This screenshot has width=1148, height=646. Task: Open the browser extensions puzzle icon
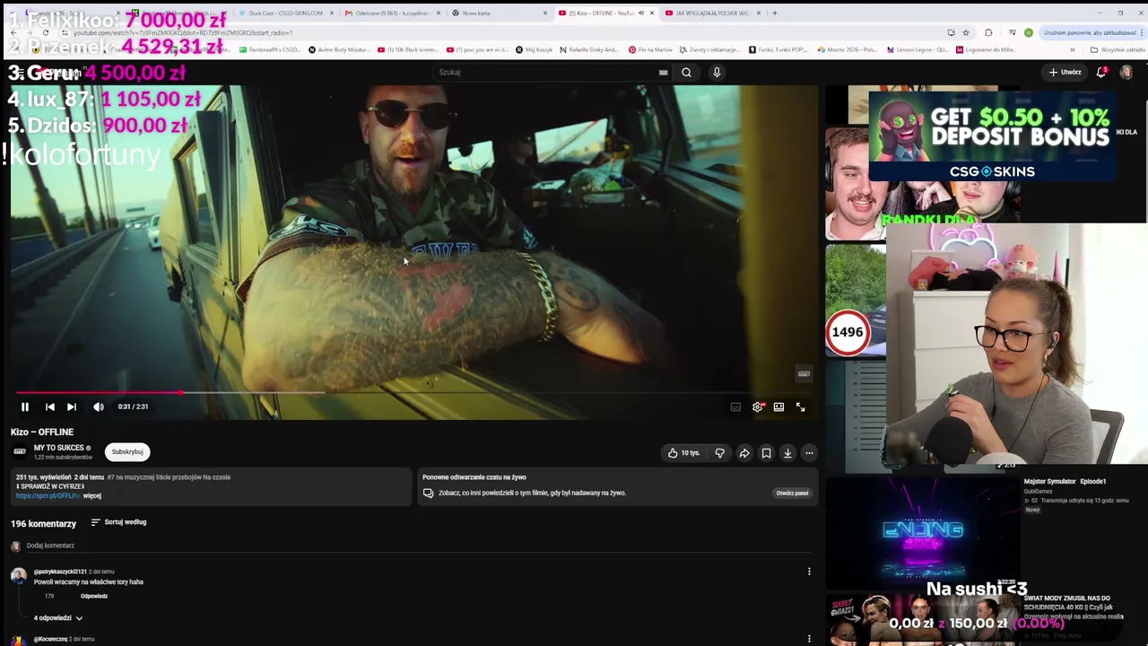(988, 33)
